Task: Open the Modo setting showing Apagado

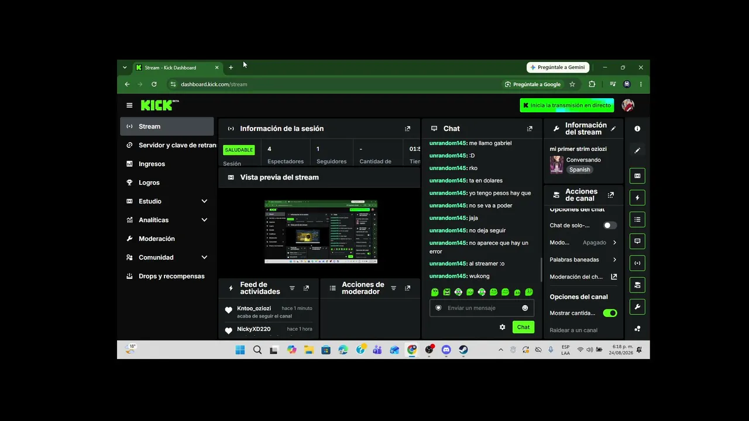Action: tap(583, 242)
